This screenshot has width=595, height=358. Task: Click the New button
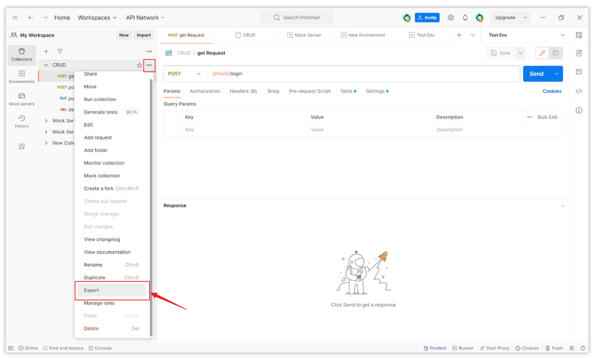pyautogui.click(x=124, y=35)
